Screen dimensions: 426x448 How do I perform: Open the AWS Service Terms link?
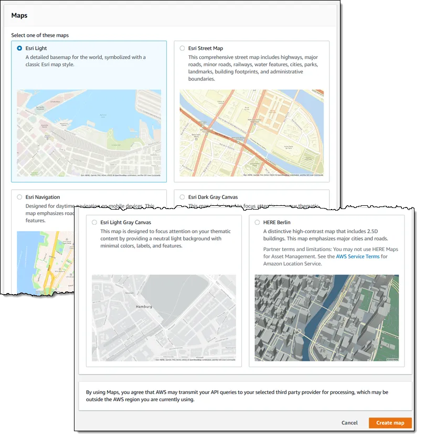[357, 256]
